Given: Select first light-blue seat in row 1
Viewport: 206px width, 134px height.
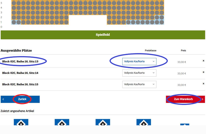Looking at the screenshot, I should [x=14, y=22].
